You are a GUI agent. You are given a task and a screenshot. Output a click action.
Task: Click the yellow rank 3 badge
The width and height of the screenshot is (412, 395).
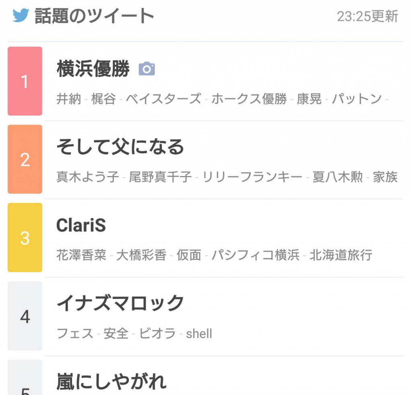[25, 237]
